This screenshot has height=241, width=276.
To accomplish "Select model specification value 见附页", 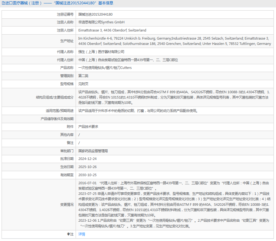I will click(x=83, y=84).
